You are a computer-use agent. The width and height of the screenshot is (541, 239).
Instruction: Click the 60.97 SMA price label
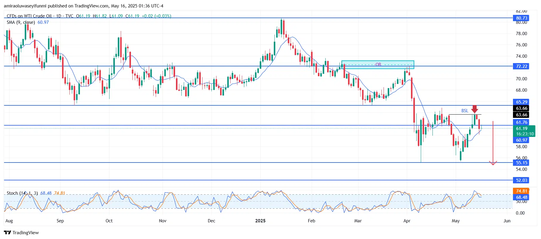click(522, 140)
